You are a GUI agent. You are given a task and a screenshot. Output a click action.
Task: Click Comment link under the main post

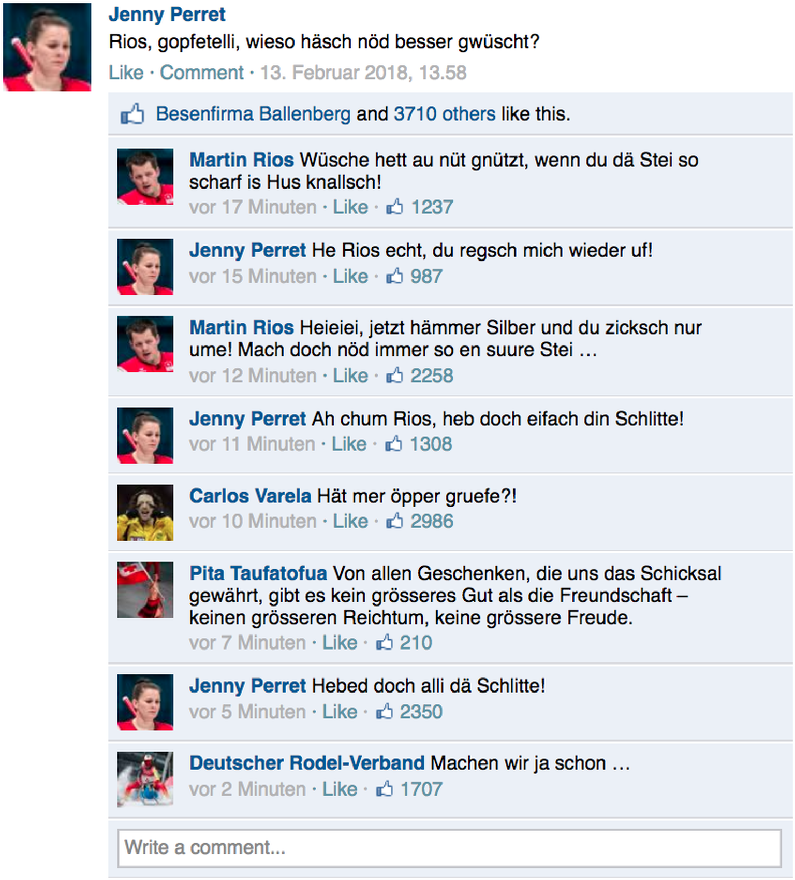coord(201,73)
